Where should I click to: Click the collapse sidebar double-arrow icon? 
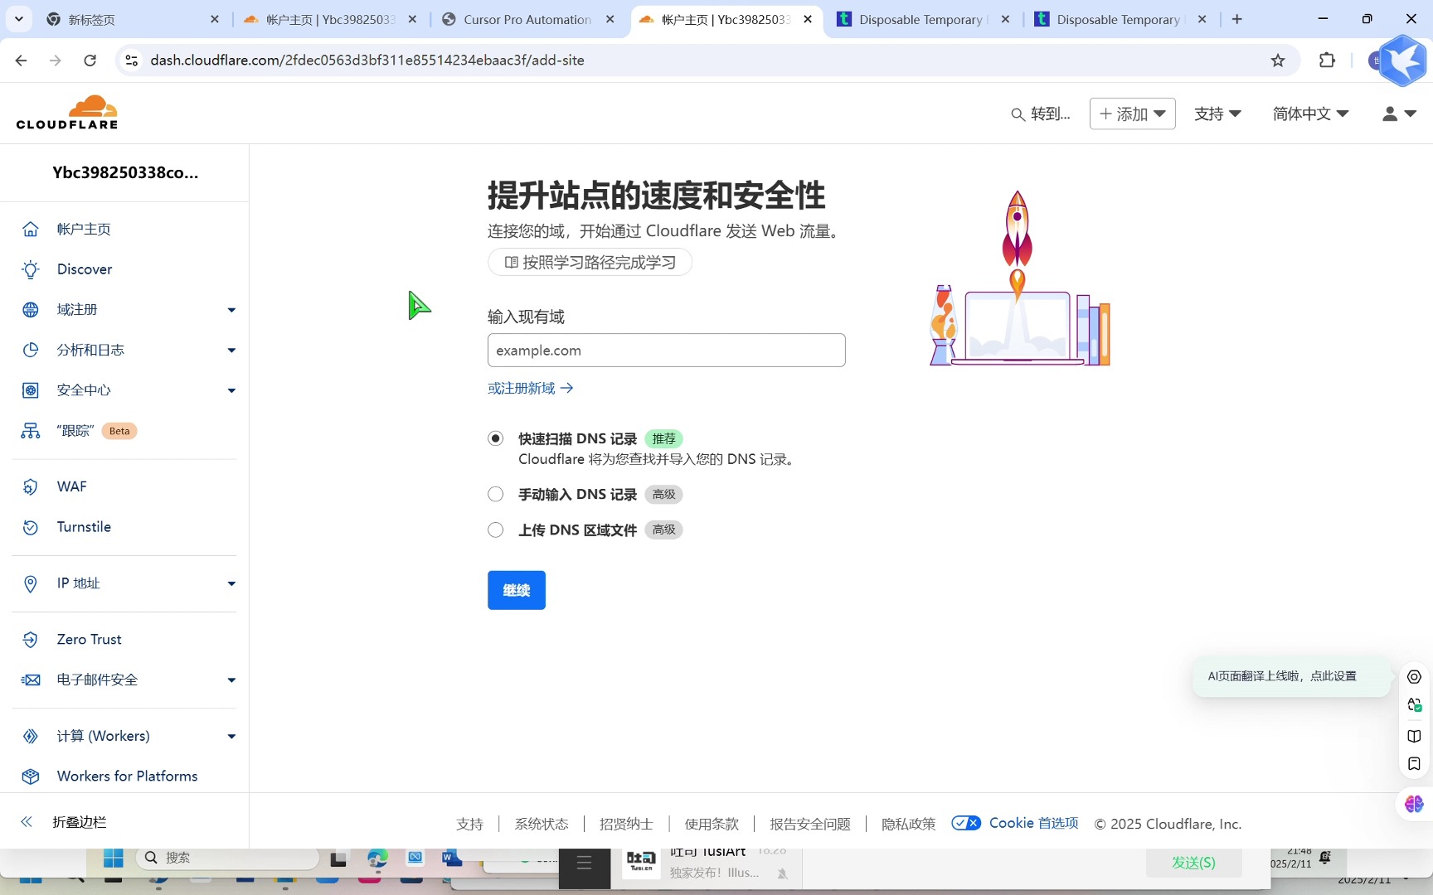tap(27, 822)
